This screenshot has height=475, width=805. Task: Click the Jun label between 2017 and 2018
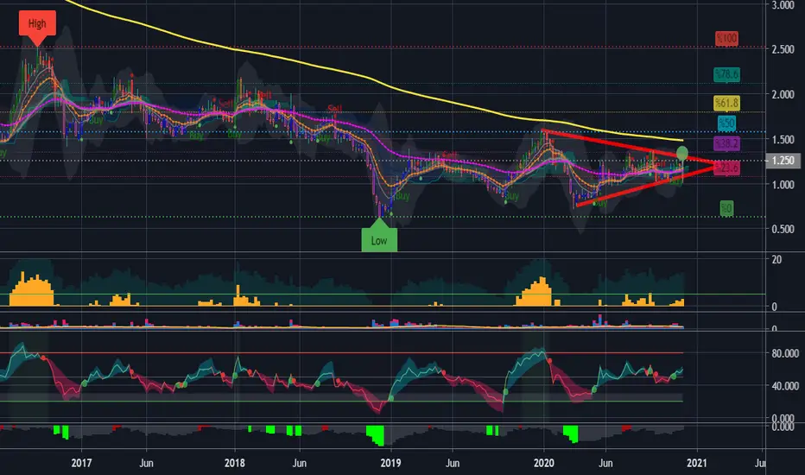click(146, 463)
